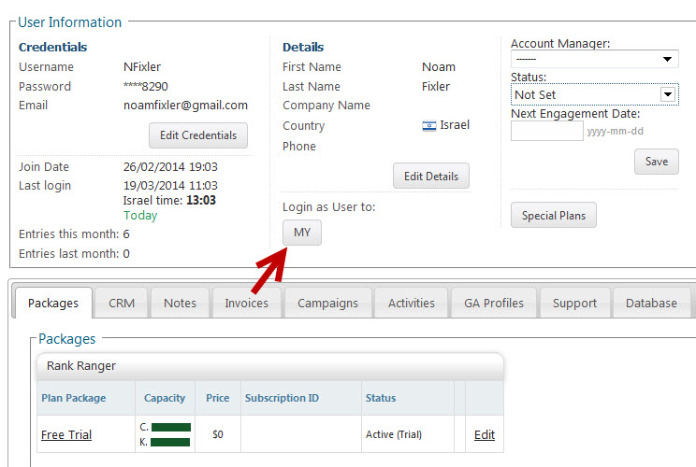Go to the Invoices tab
Screen dimensions: 696x467
[246, 303]
